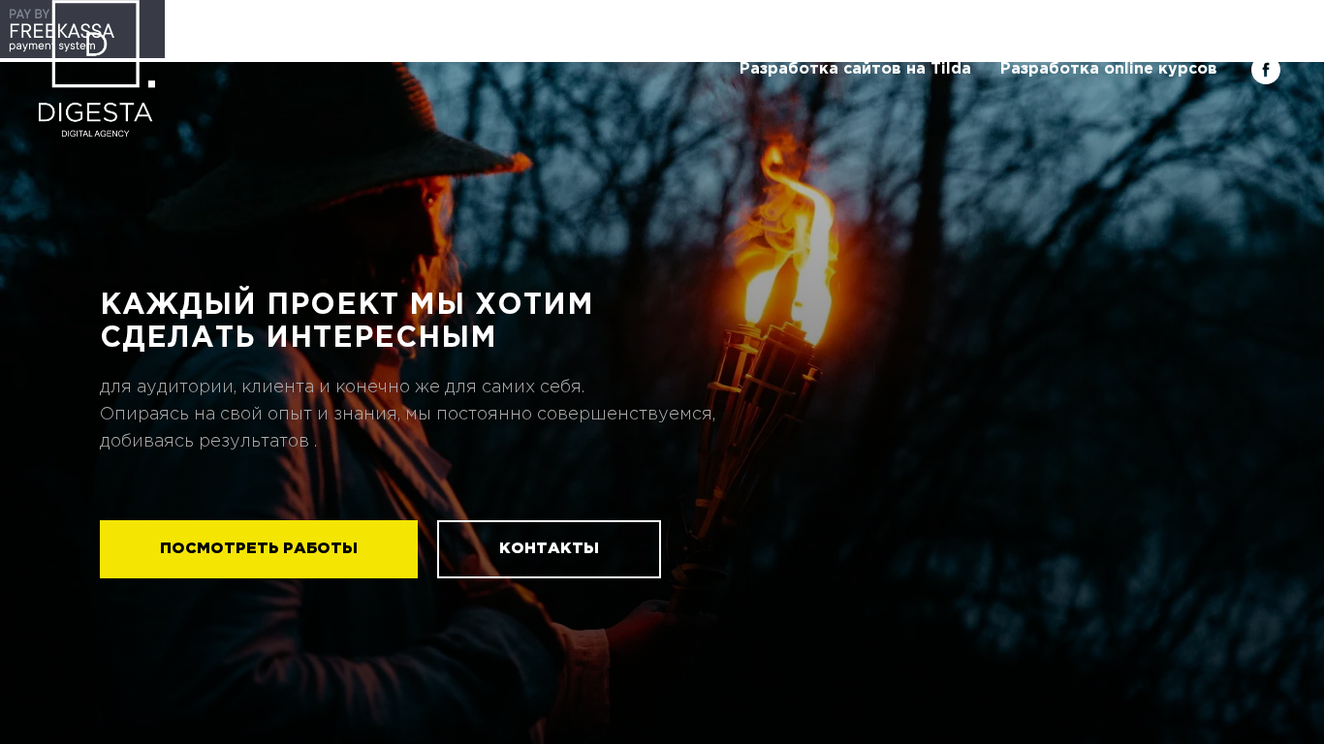Image resolution: width=1324 pixels, height=744 pixels.
Task: Open the Pay by FreeKassa badge
Action: 82,29
